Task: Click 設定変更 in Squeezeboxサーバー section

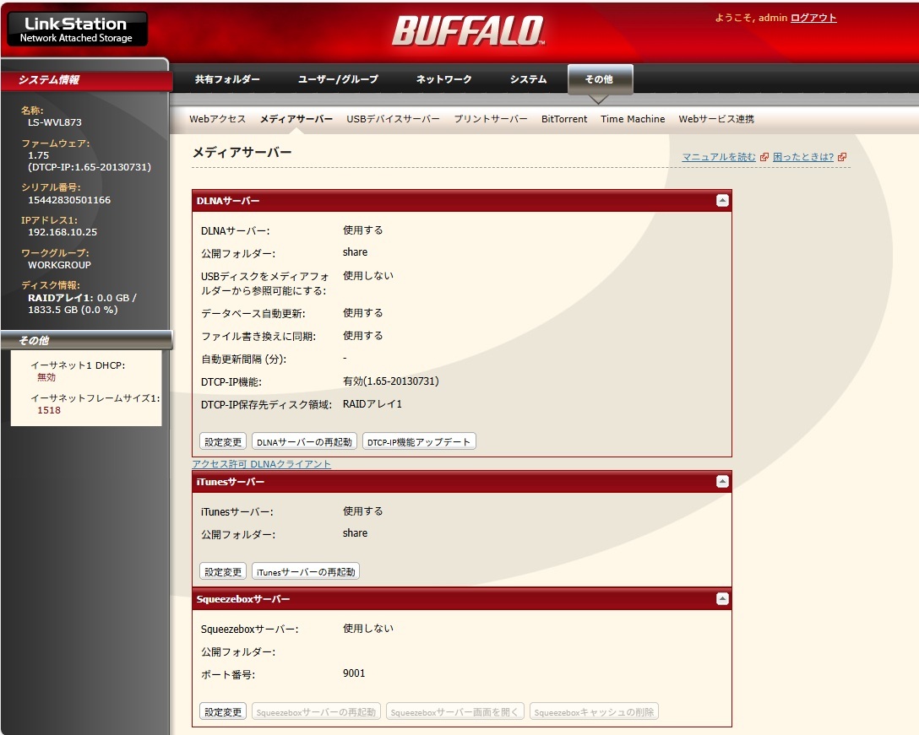Action: click(x=223, y=711)
